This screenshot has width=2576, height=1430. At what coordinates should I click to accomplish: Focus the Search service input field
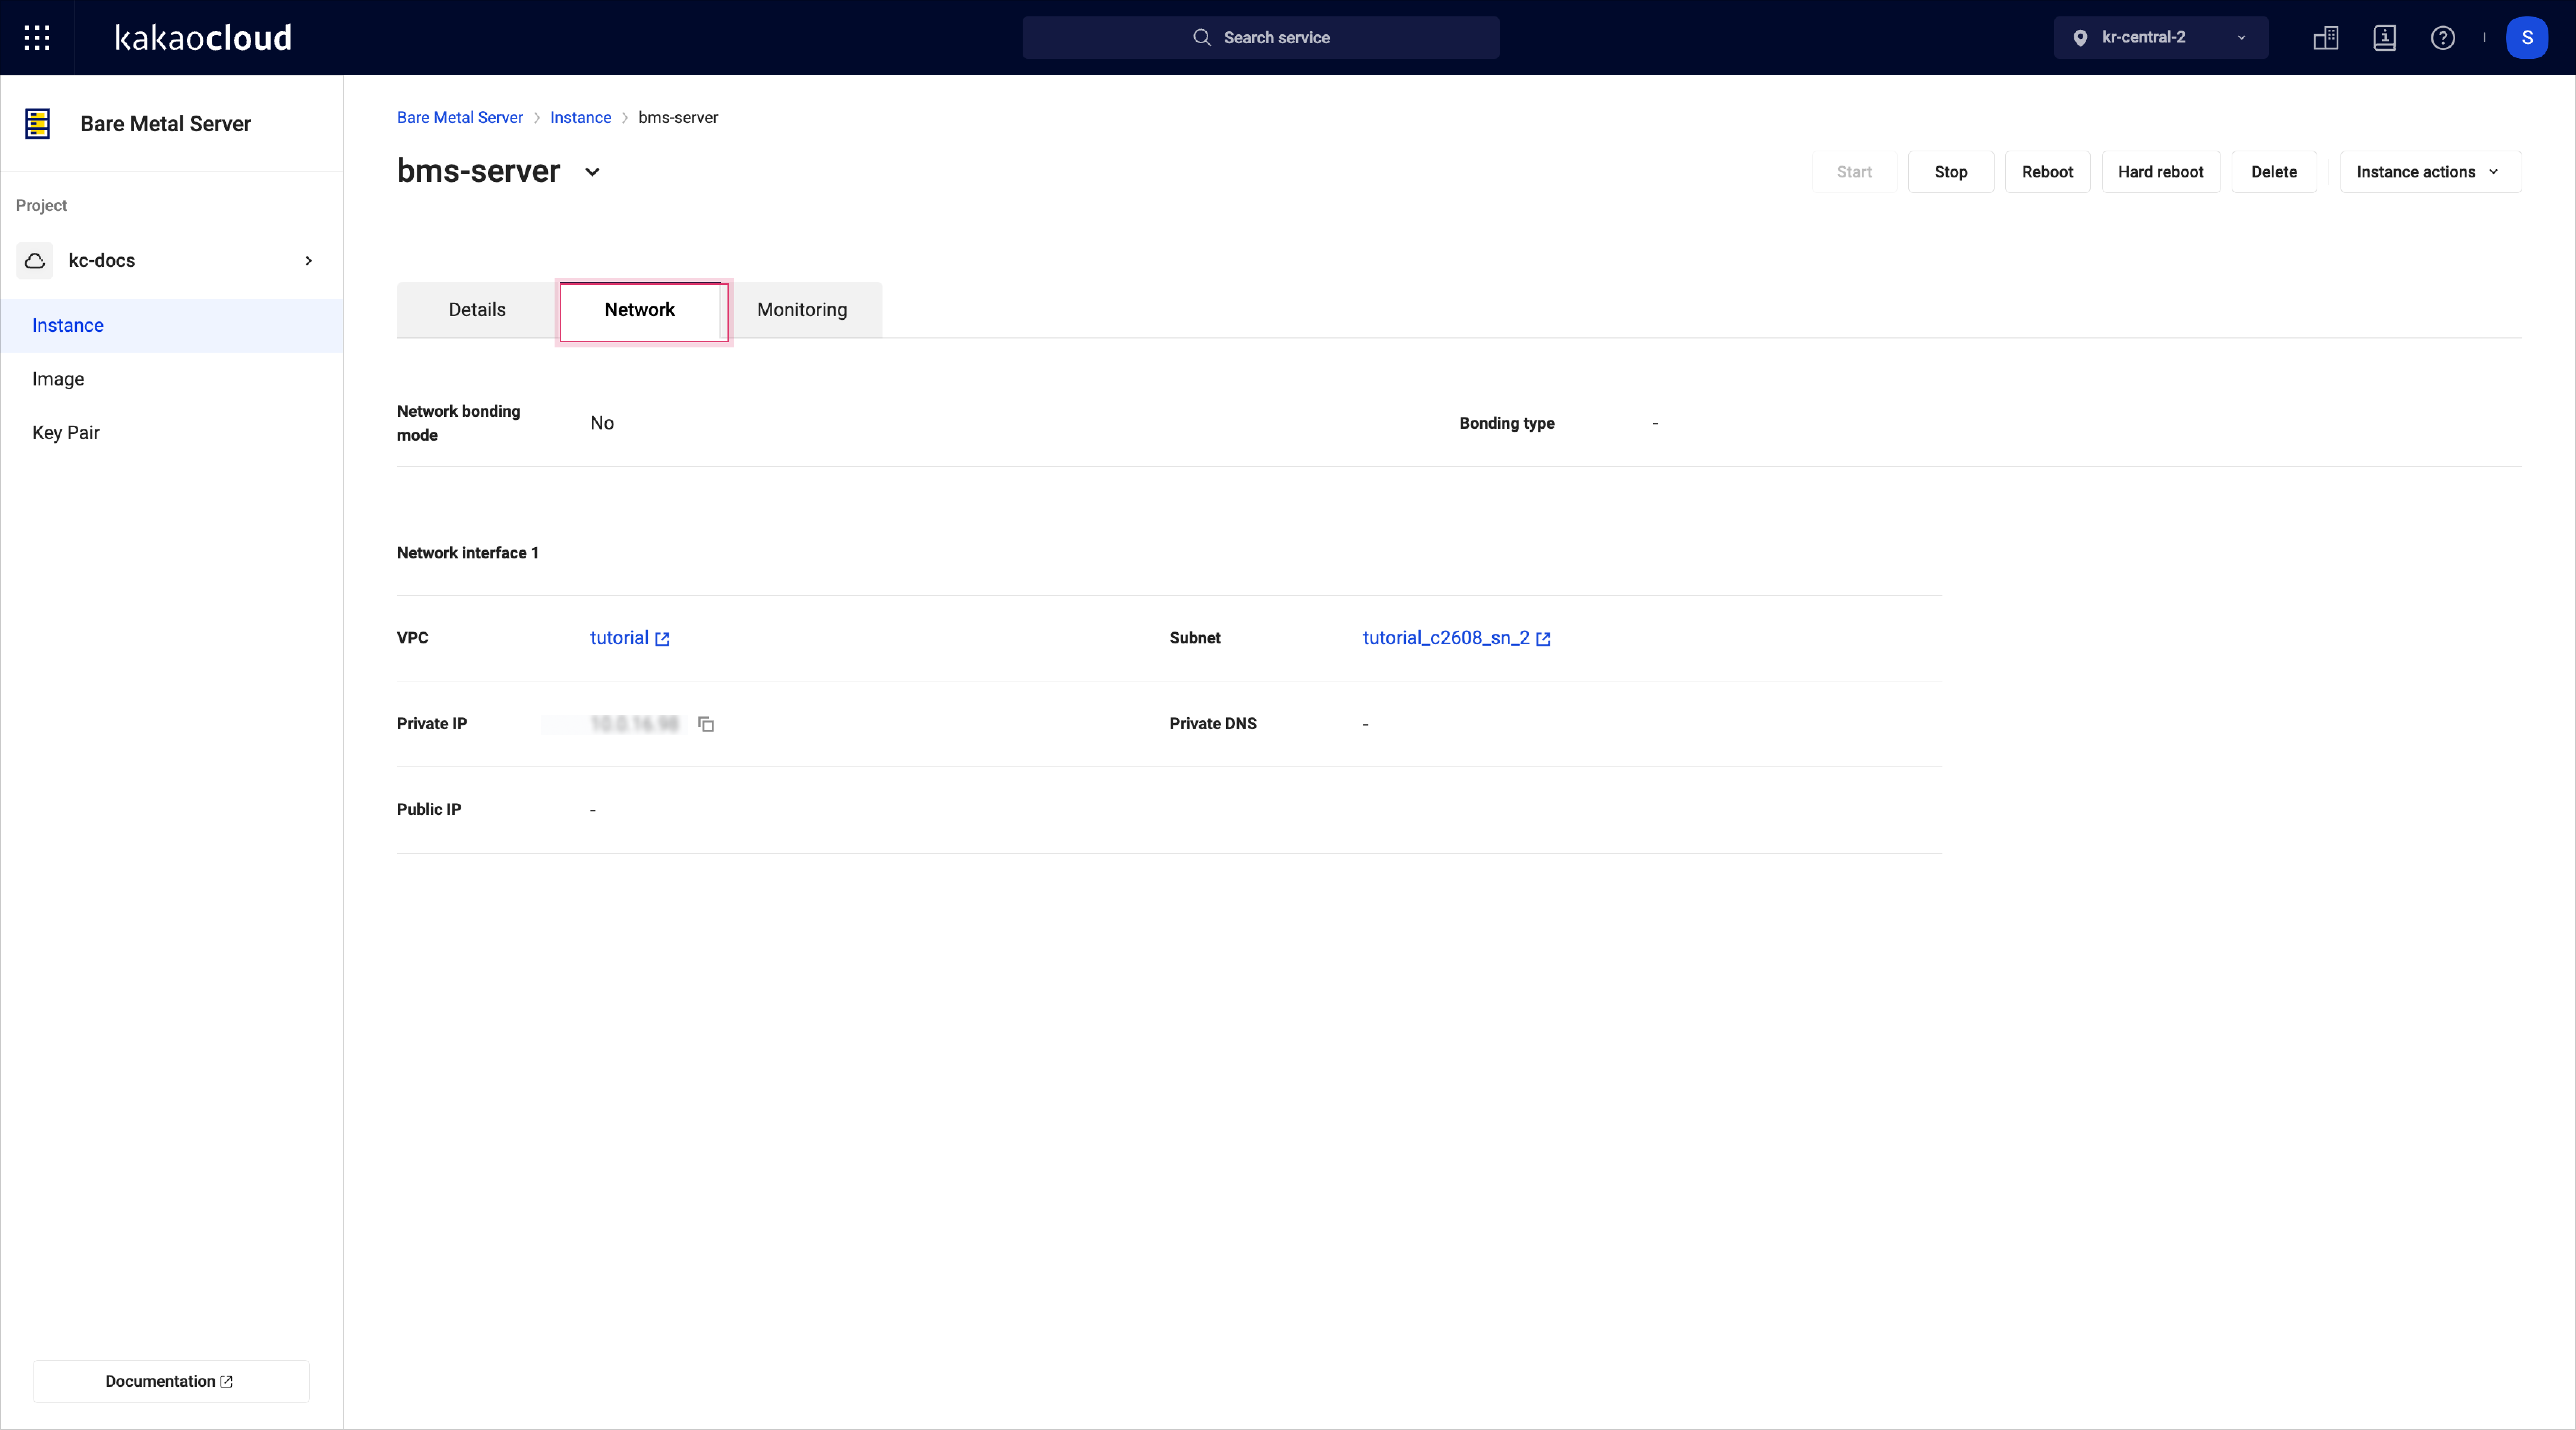(1260, 38)
